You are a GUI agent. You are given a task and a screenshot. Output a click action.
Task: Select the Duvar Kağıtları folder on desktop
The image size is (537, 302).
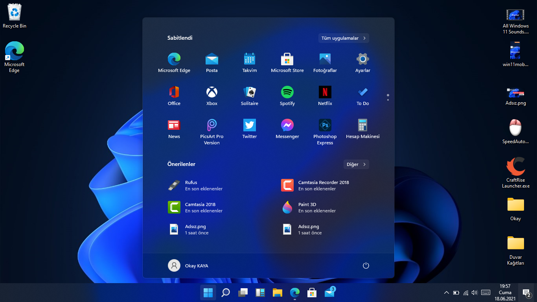click(516, 250)
